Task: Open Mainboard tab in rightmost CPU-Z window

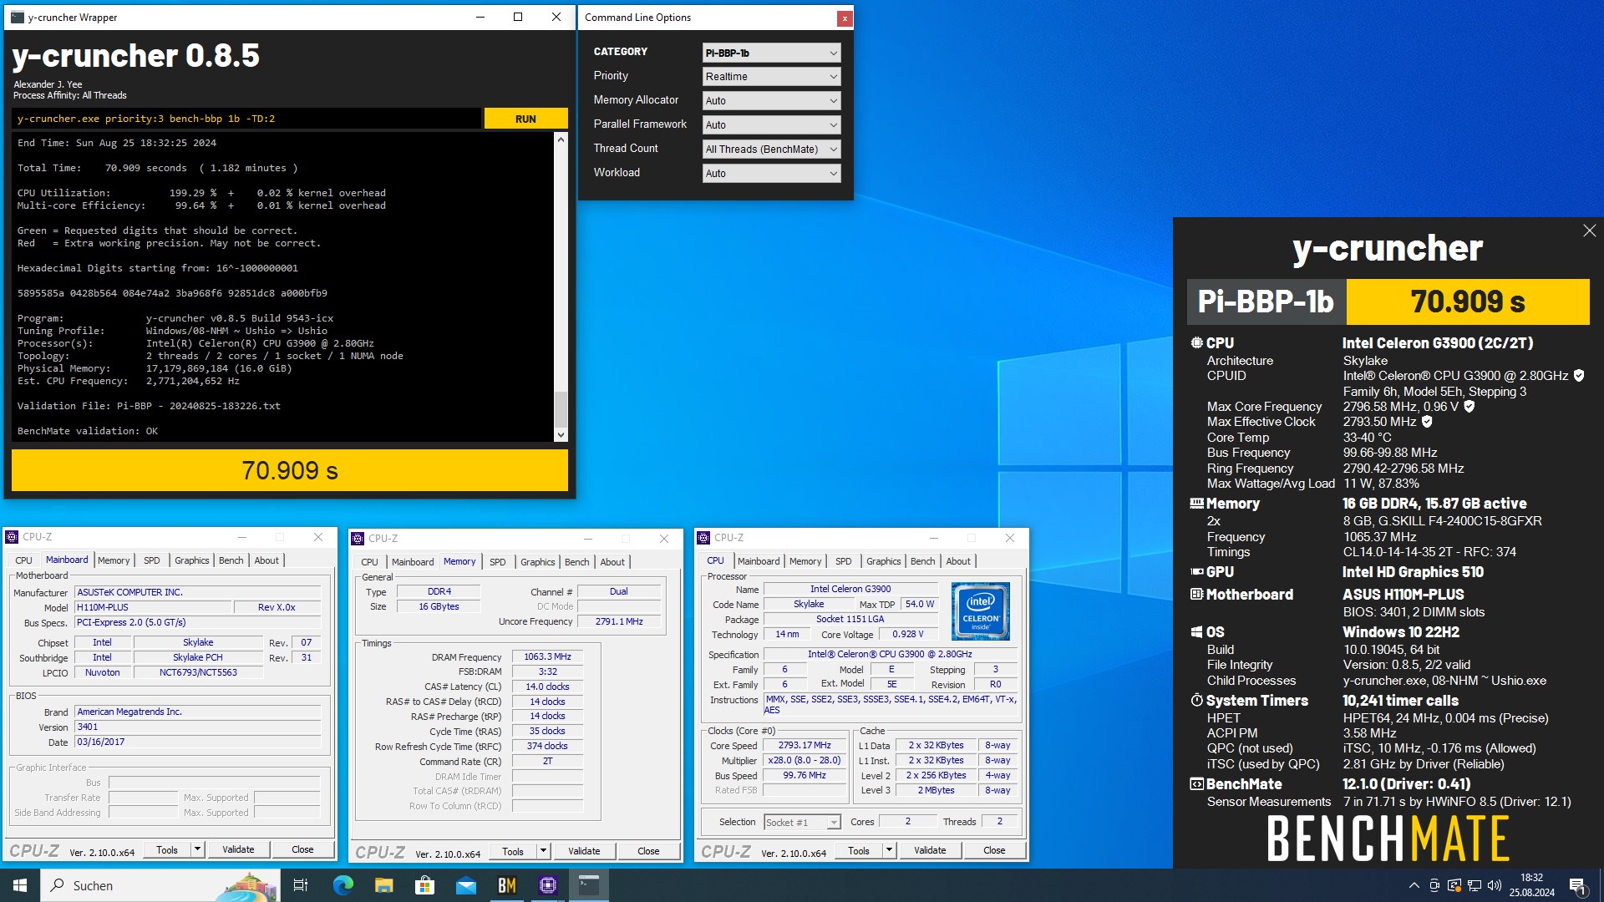Action: point(759,561)
